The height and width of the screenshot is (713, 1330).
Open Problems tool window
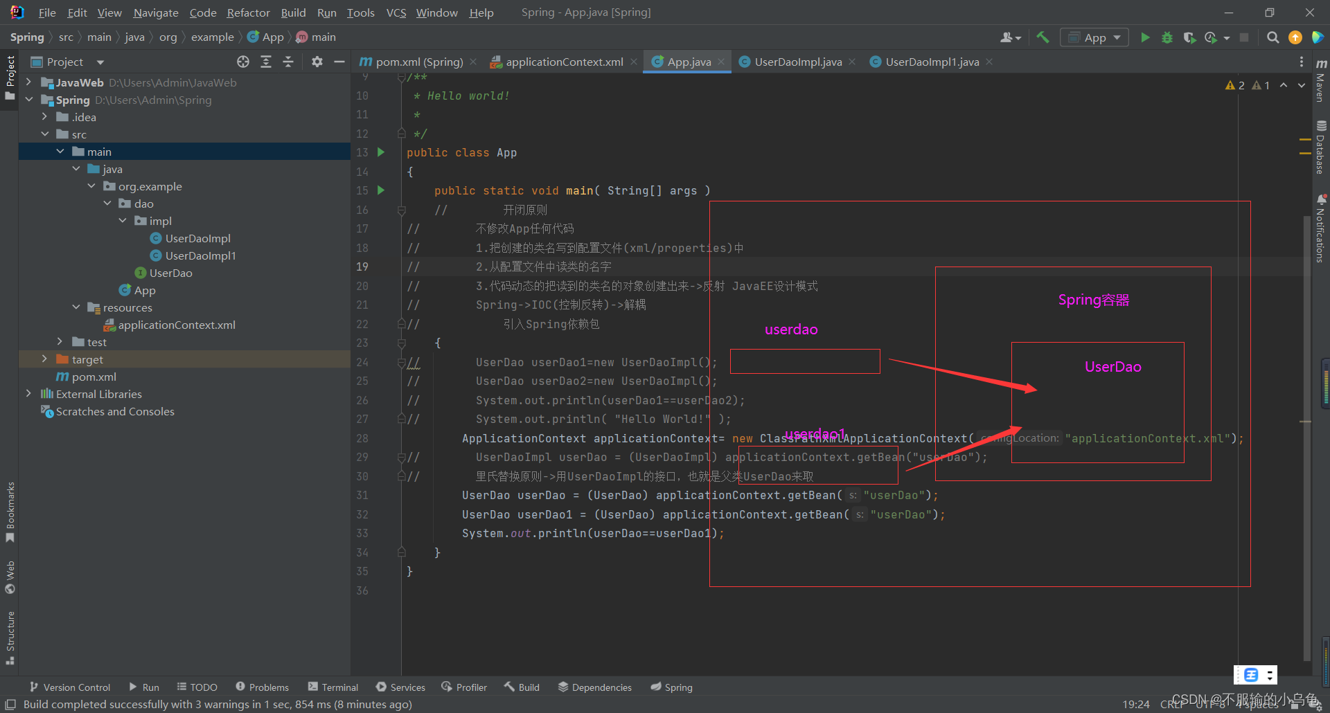pyautogui.click(x=262, y=687)
